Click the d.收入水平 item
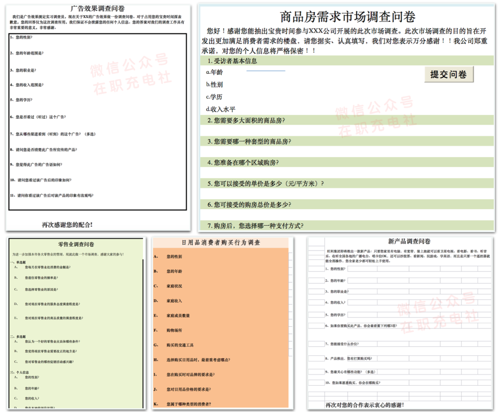Viewport: 500px width, 412px height. coord(221,109)
